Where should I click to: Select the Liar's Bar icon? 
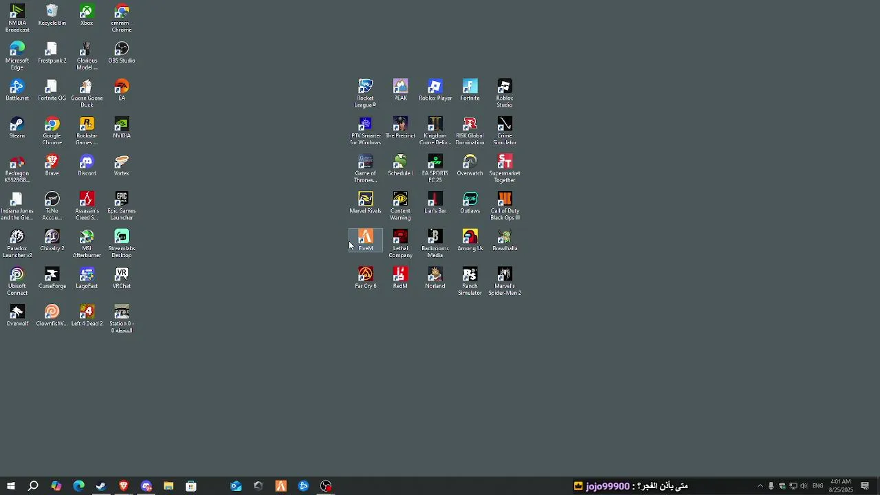click(435, 203)
